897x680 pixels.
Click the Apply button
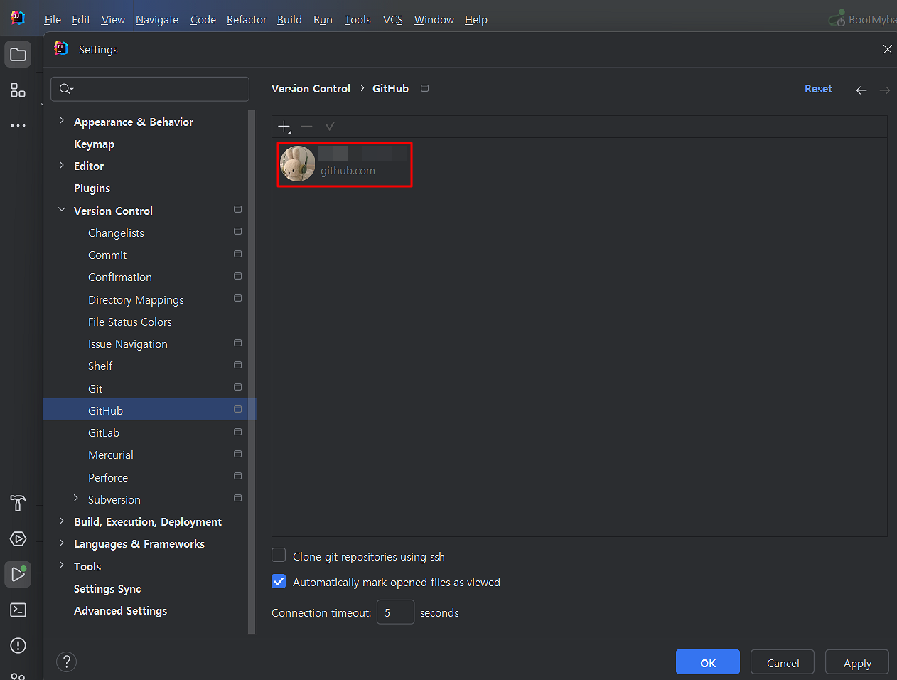point(857,662)
